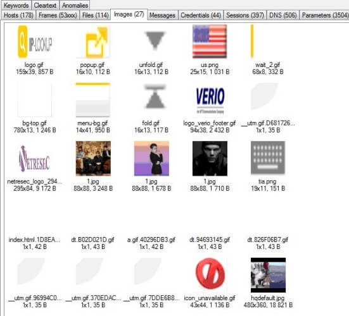
Task: Switch to the Sessions (397) tab
Action: [245, 15]
